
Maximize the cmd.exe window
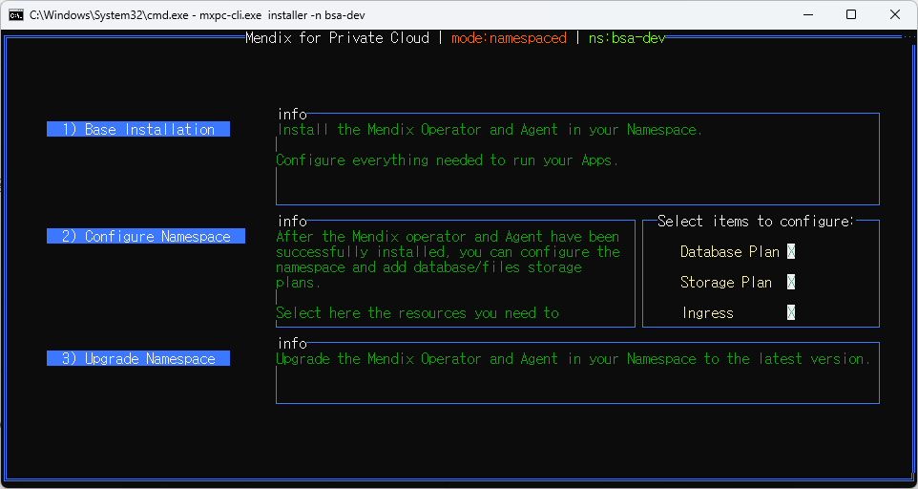click(851, 15)
